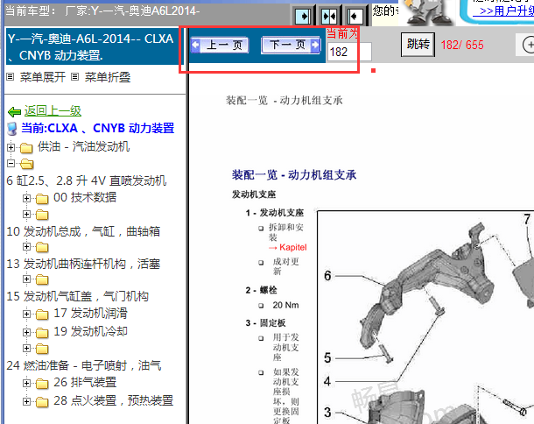Click the 26 排气装置 folder icon

tap(42, 384)
